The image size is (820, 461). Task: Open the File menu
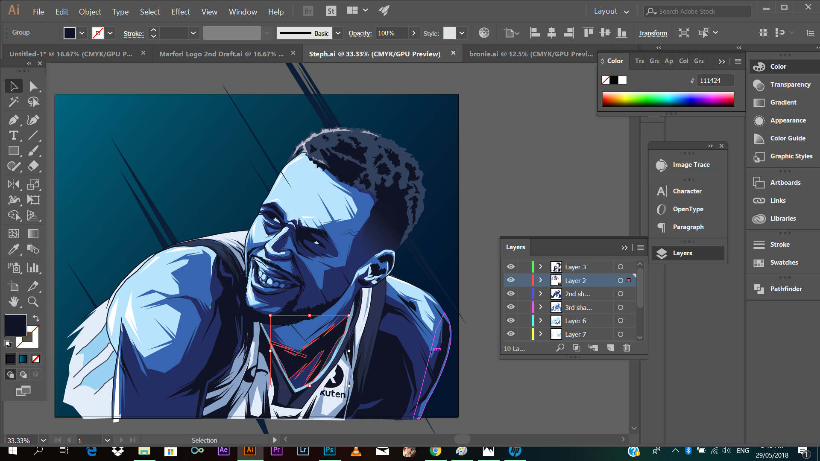click(38, 12)
